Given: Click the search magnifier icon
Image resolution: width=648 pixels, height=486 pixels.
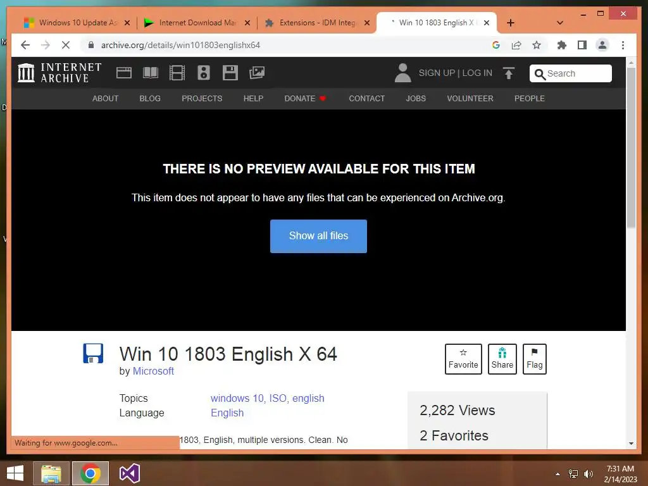Looking at the screenshot, I should tap(540, 74).
